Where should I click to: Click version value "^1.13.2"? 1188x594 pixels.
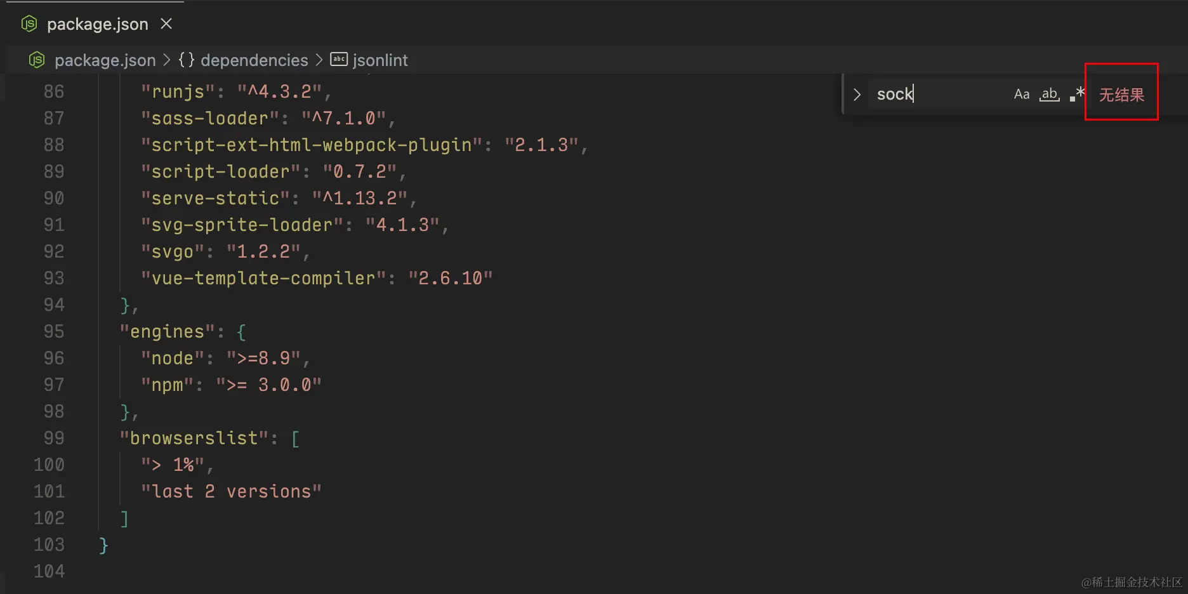coord(359,199)
